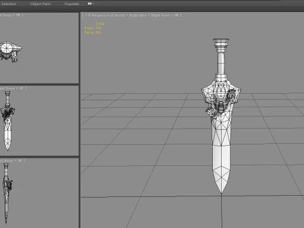Viewport: 304px width, 228px height.
Task: Click the Perspective viewport label
Action: [x=101, y=15]
